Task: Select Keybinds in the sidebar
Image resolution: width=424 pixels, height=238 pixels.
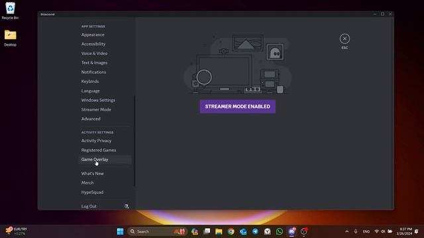Action: 90,81
